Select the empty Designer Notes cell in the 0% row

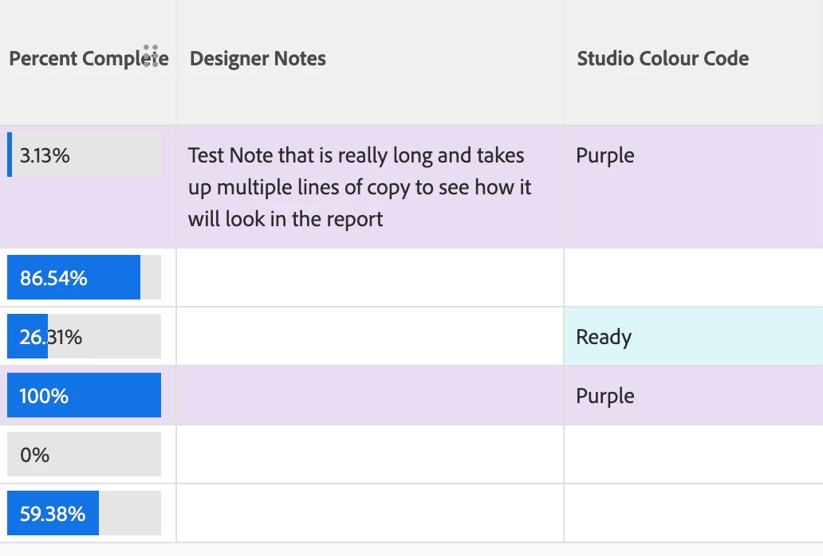point(369,455)
